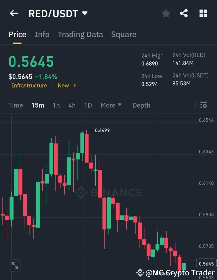Open the Depth chart view
The image size is (217, 280).
tap(141, 105)
